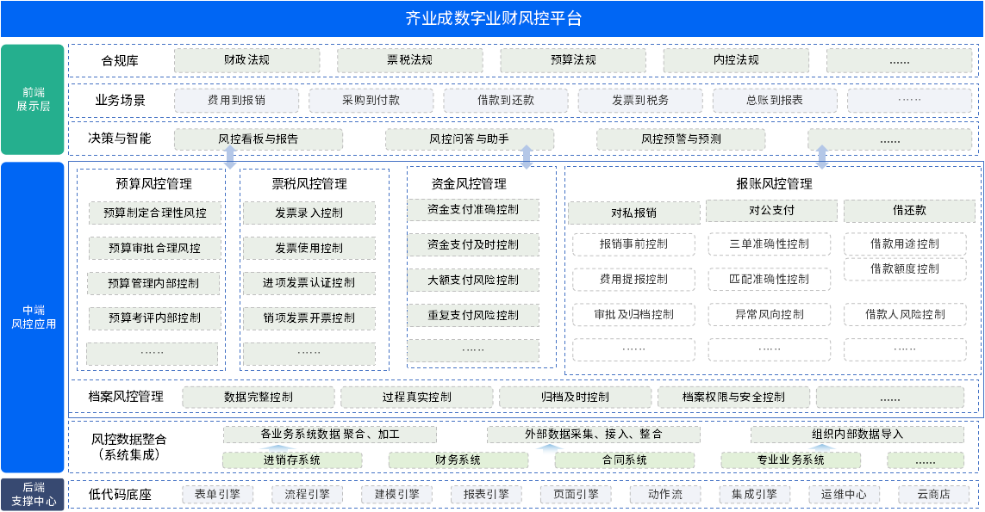Select the 运维中心 box

[844, 495]
